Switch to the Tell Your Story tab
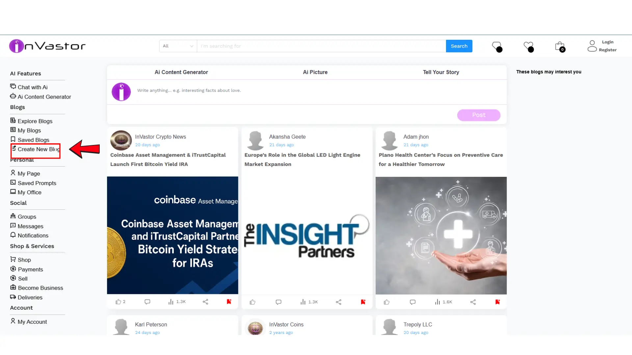 pos(441,72)
